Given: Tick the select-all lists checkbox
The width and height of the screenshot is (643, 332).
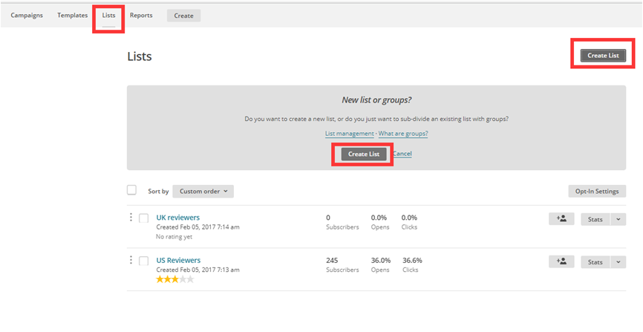Looking at the screenshot, I should tap(132, 190).
